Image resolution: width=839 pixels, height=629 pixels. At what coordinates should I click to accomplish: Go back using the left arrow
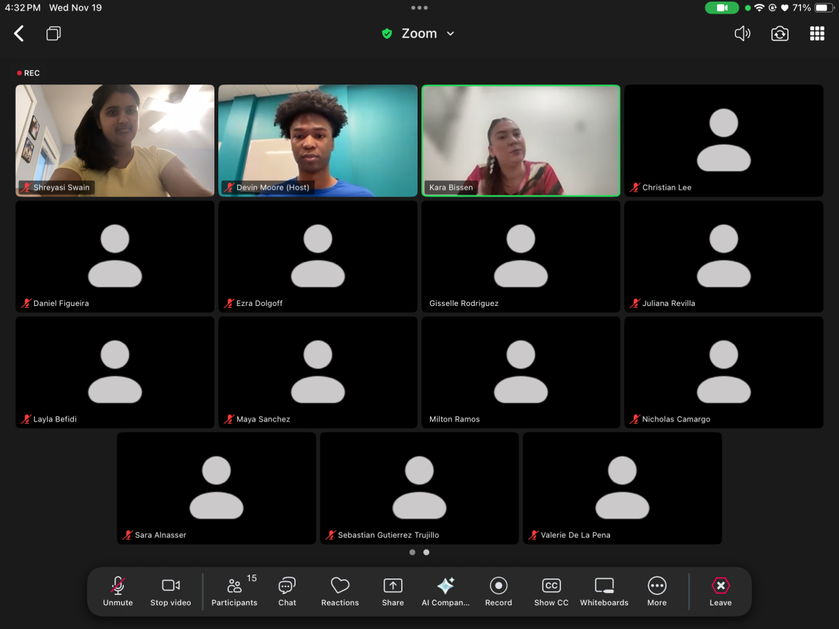point(19,33)
